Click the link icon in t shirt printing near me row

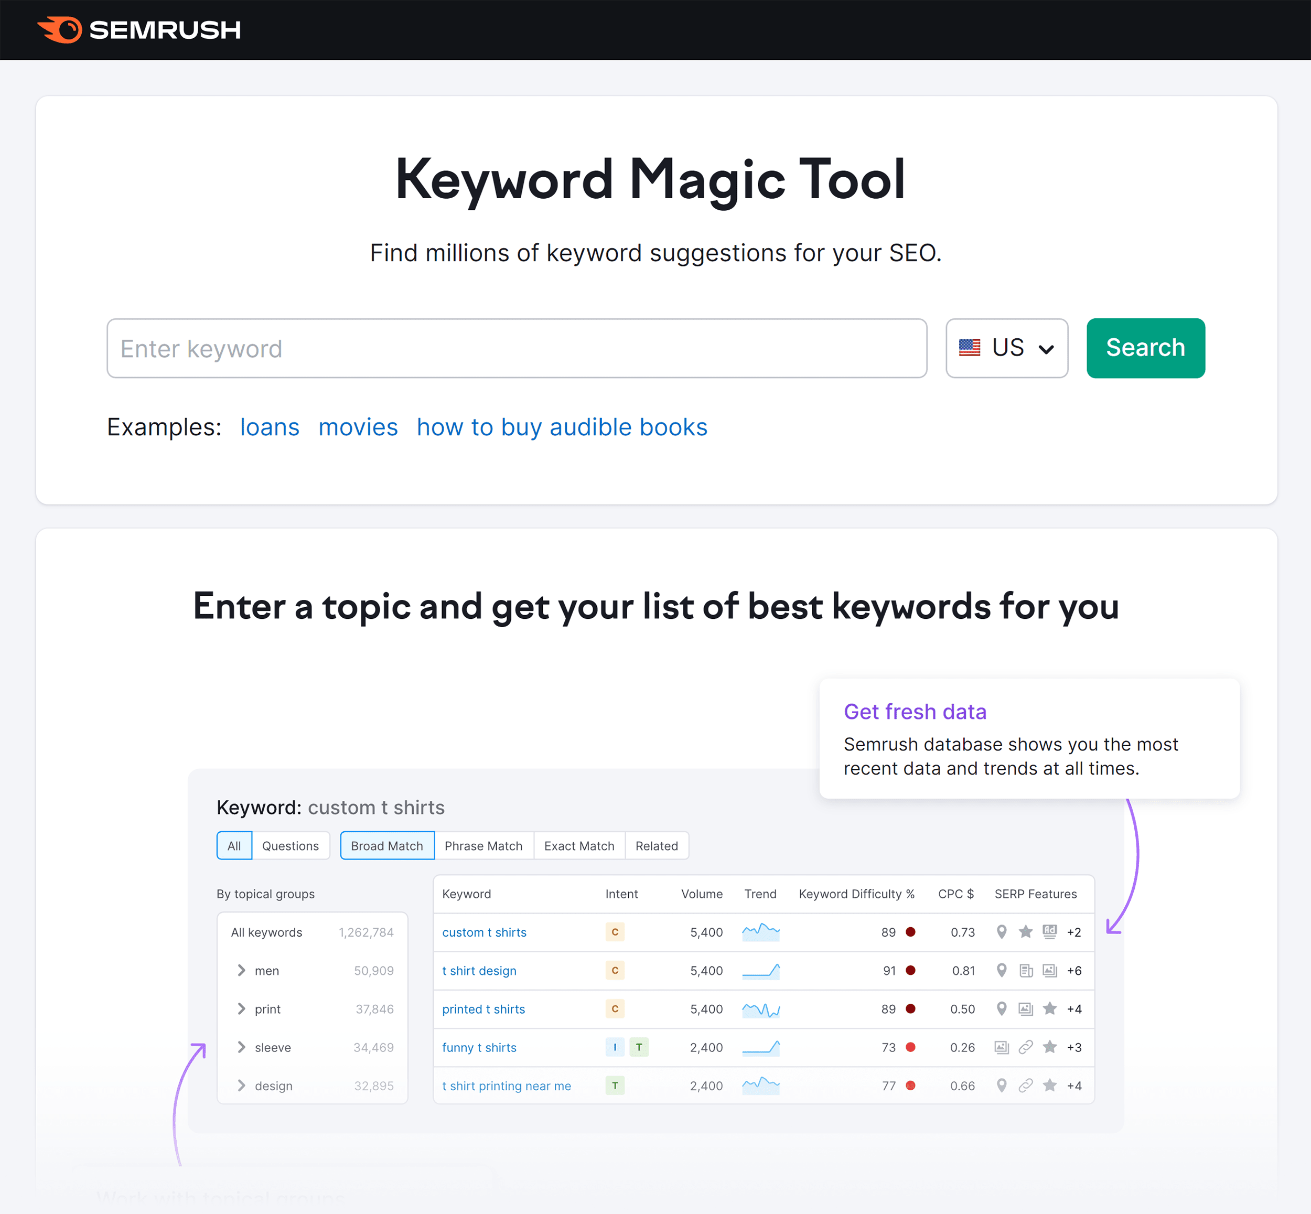point(1025,1085)
